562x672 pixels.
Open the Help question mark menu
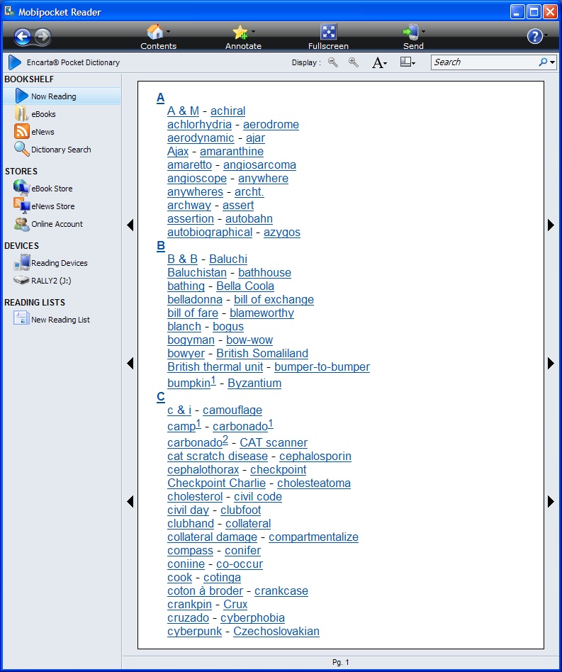(x=534, y=36)
